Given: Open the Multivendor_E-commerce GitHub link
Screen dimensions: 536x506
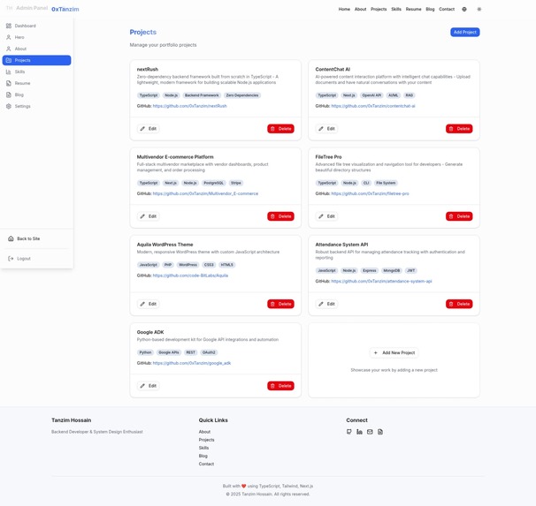Looking at the screenshot, I should (x=205, y=193).
